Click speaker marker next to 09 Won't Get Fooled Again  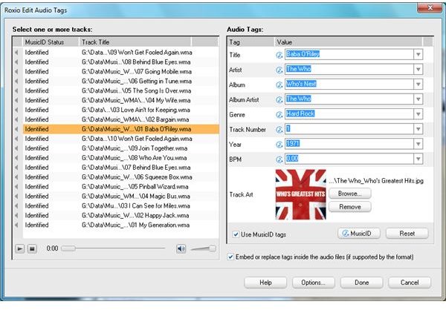pyautogui.click(x=17, y=53)
